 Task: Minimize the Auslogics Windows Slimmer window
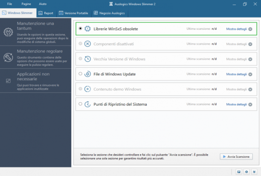[x=234, y=4]
